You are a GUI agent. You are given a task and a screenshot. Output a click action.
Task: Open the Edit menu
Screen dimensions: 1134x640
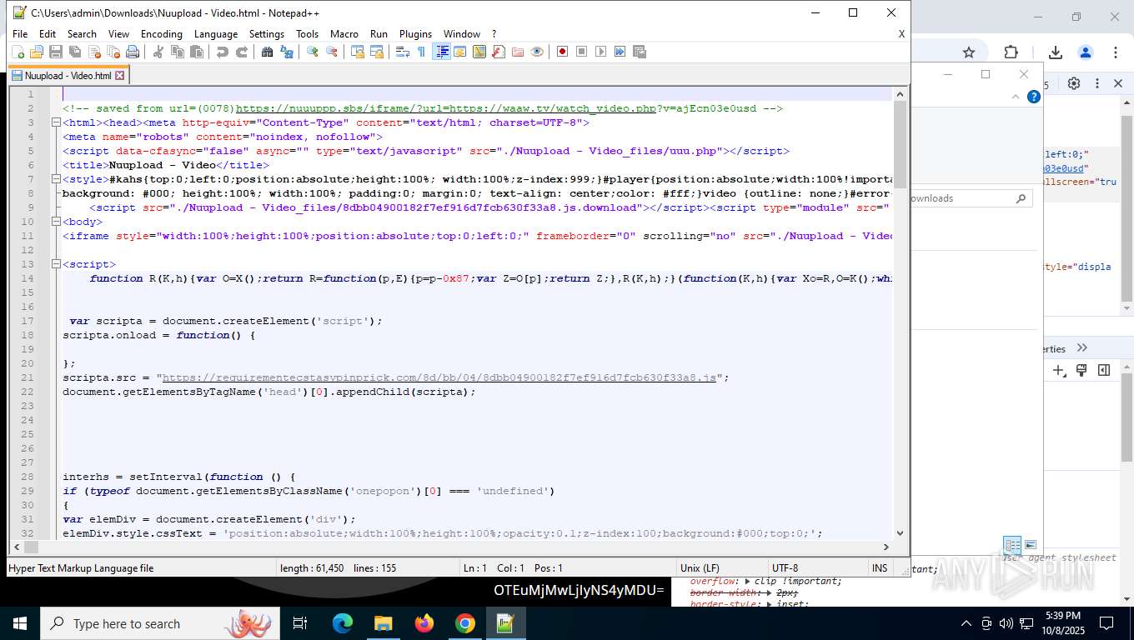pos(48,34)
